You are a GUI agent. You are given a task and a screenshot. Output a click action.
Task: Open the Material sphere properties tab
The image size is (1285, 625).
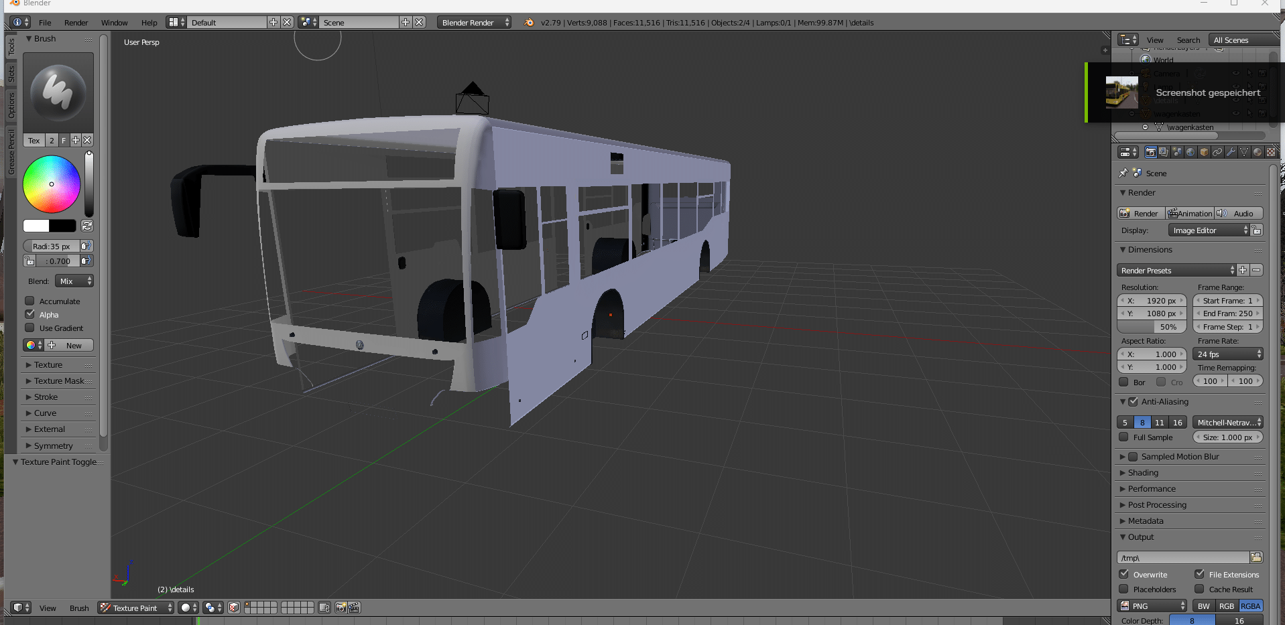tap(1258, 152)
